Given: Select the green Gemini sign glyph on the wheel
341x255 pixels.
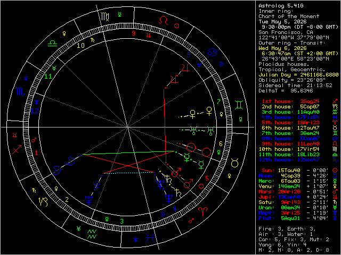Looking at the screenshot, I should pos(239,105).
